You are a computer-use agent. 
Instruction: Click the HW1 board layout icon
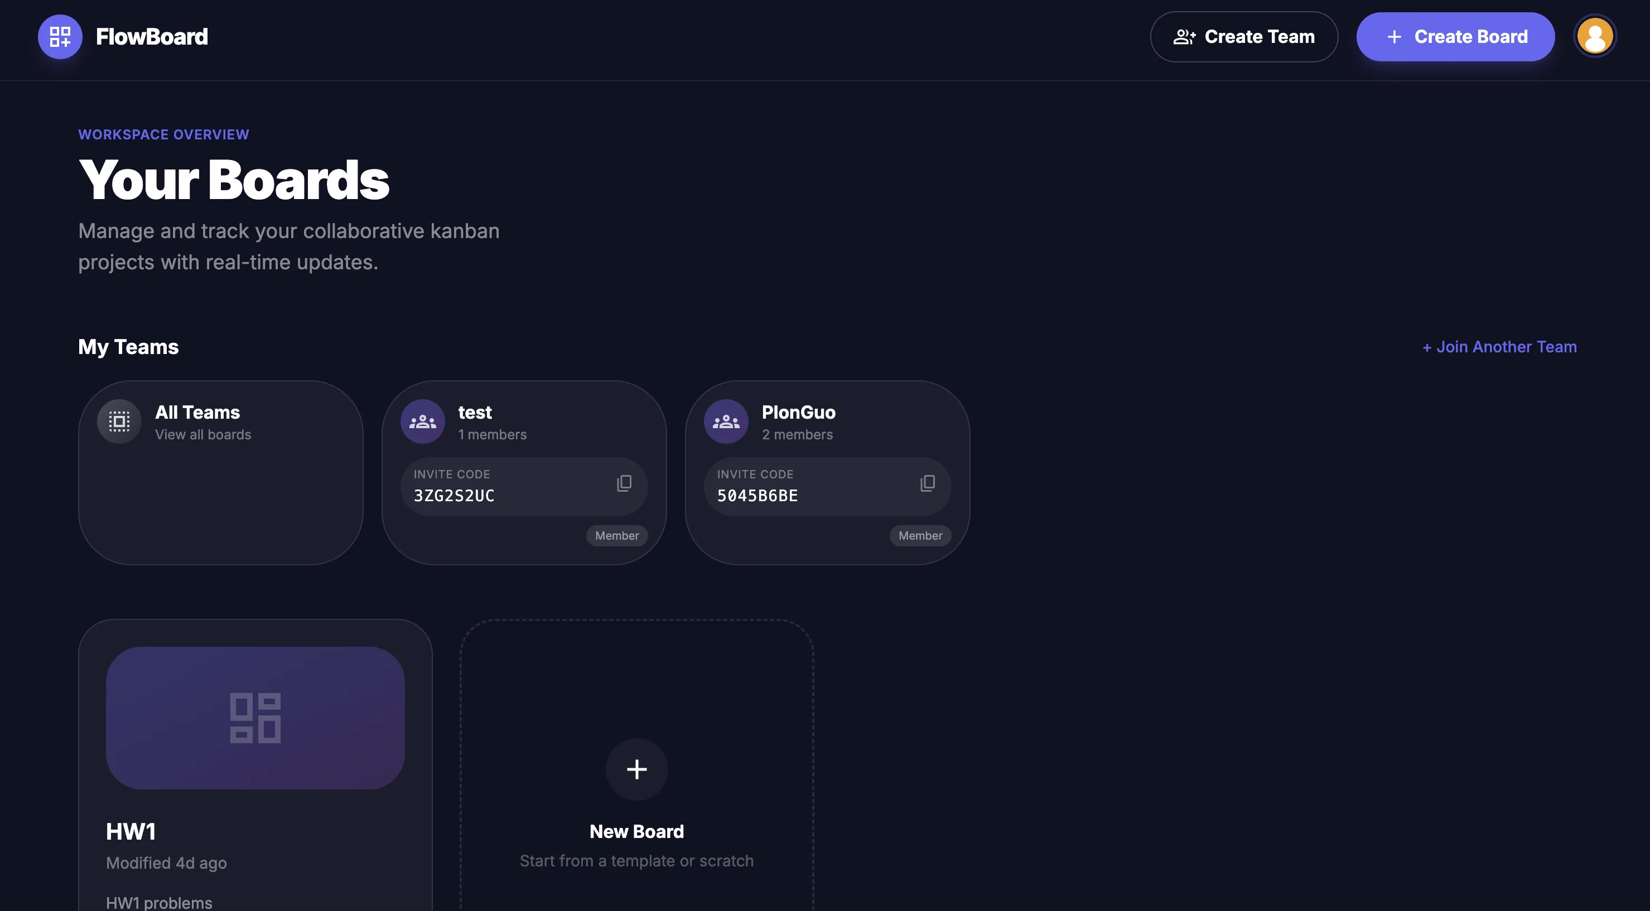[255, 718]
